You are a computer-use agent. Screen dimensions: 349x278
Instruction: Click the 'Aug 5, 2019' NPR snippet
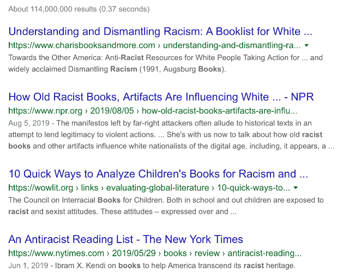[x=160, y=123]
